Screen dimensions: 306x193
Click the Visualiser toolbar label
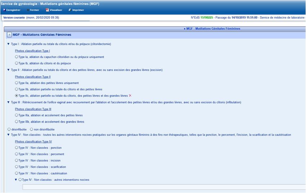tap(56, 10)
